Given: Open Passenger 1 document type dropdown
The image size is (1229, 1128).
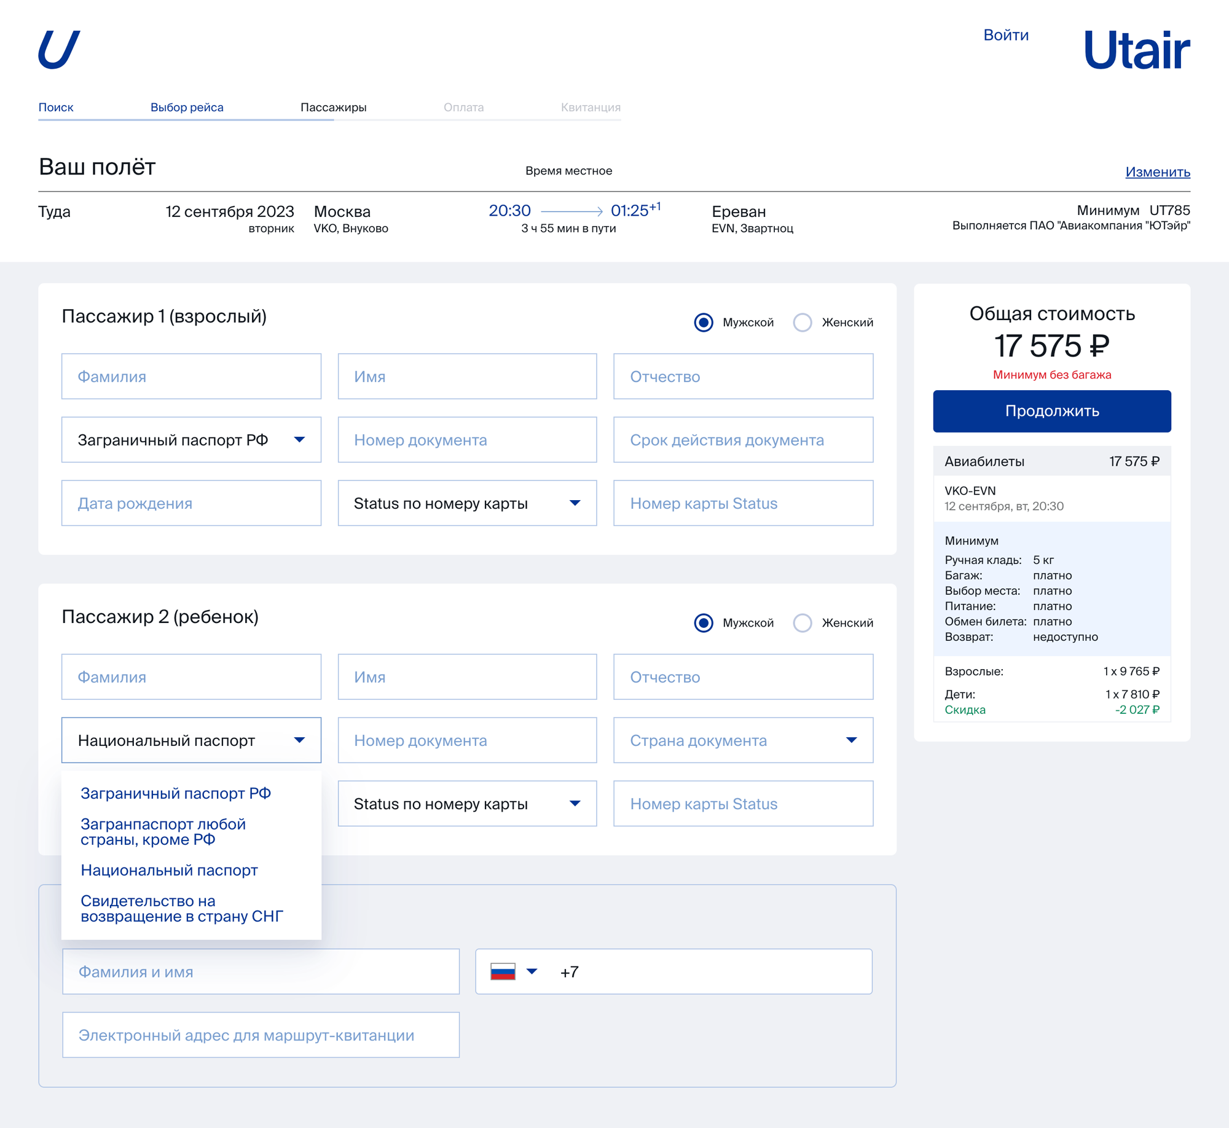Looking at the screenshot, I should [x=191, y=440].
